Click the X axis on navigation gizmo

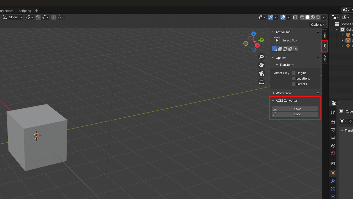point(257,45)
